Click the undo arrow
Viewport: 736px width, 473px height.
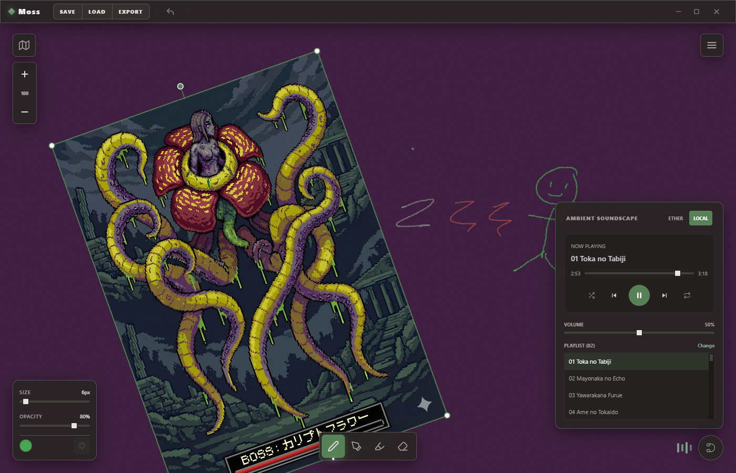[x=170, y=12]
